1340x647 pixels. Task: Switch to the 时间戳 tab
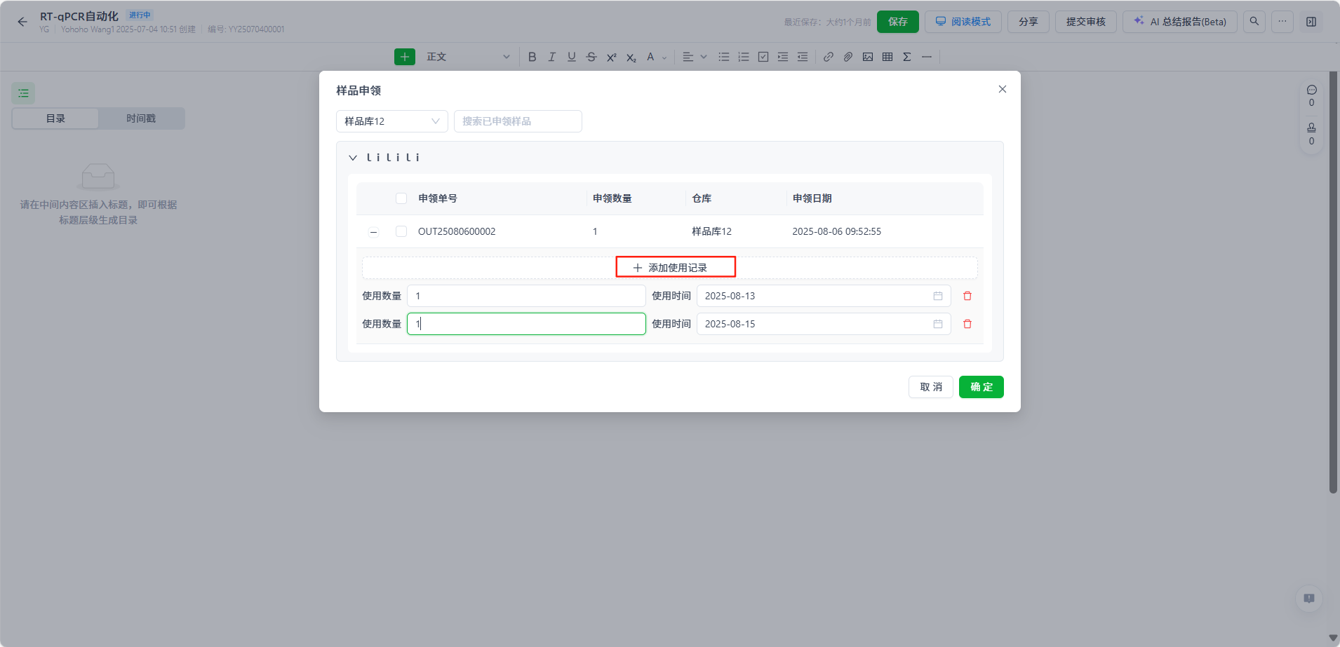pyautogui.click(x=141, y=118)
